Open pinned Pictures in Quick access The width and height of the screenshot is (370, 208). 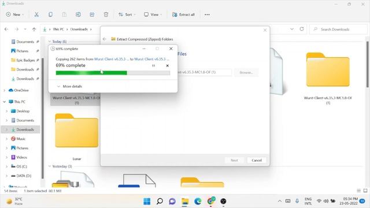pyautogui.click(x=22, y=51)
